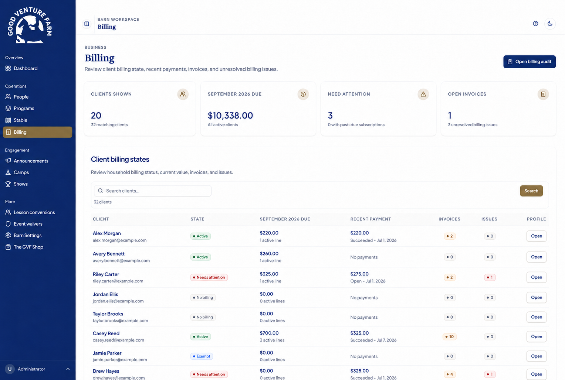Click the Lesson conversions icon
Viewport: 565px width, 380px height.
click(x=8, y=212)
